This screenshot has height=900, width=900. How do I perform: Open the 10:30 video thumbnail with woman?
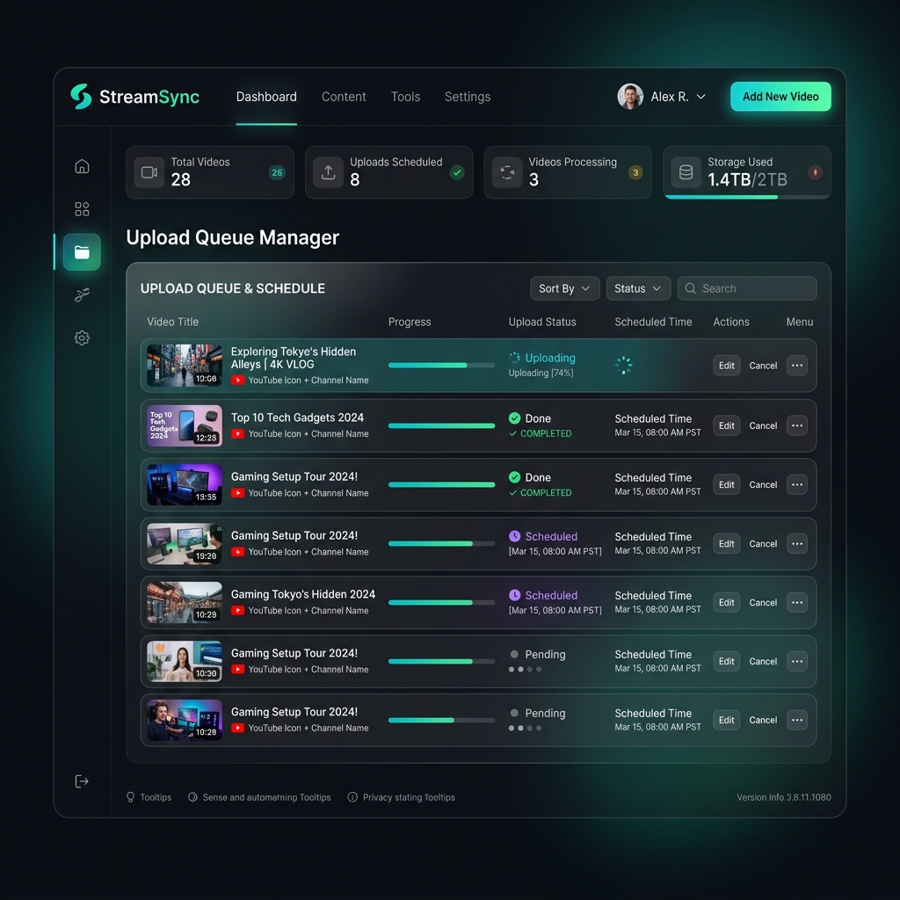[x=185, y=661]
